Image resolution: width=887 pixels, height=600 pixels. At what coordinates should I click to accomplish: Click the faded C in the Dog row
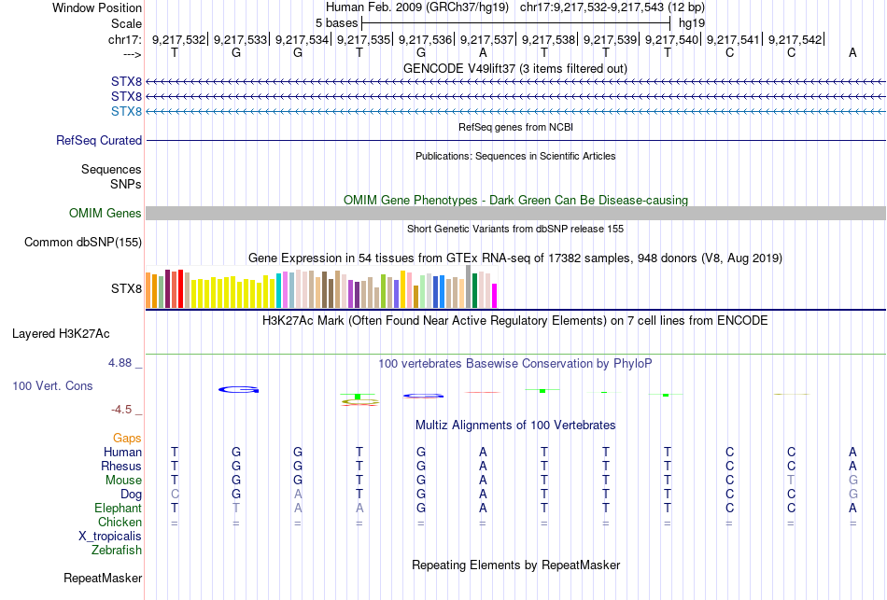(175, 495)
